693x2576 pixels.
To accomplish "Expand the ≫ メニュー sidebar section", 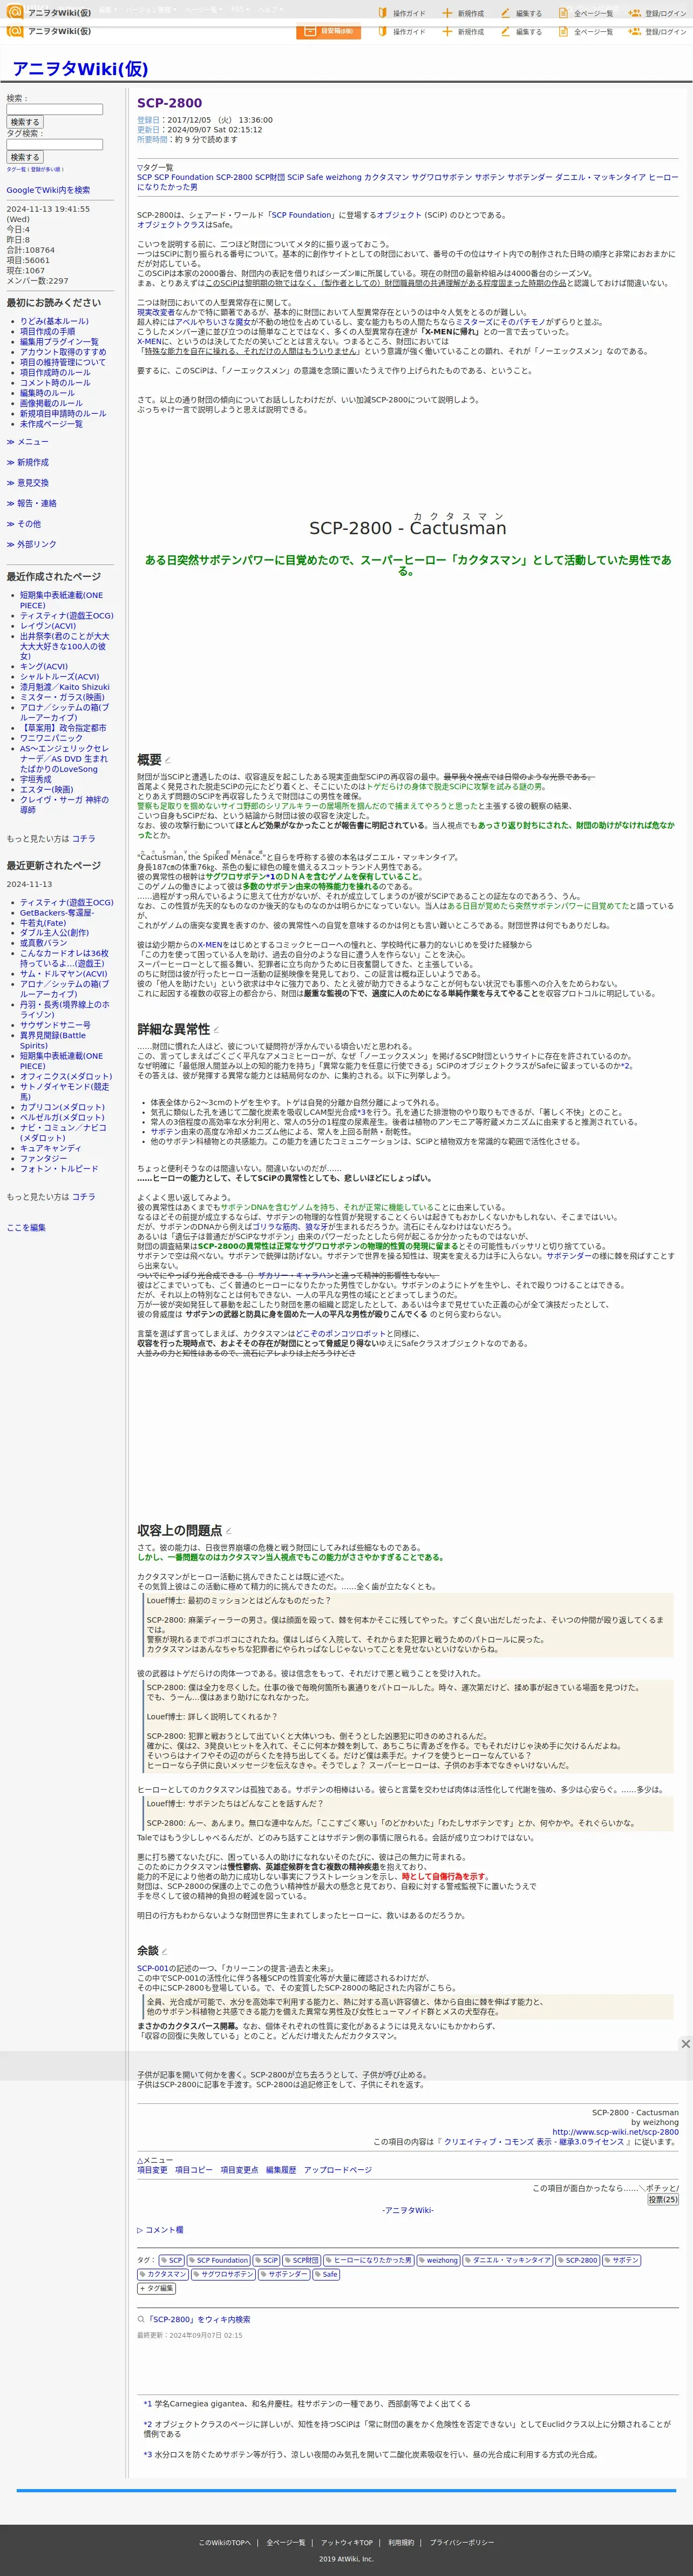I will [x=27, y=441].
